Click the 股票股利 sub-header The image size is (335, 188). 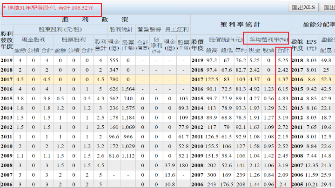(74, 40)
